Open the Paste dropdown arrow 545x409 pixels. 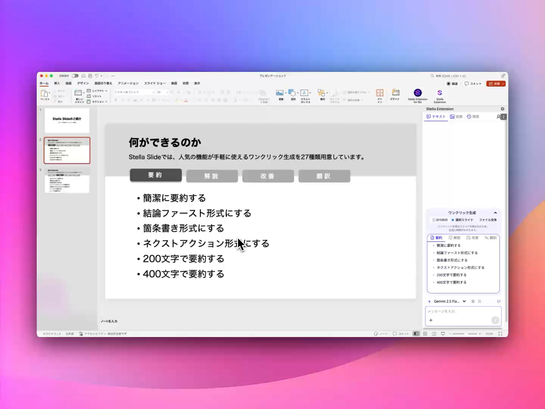50,93
